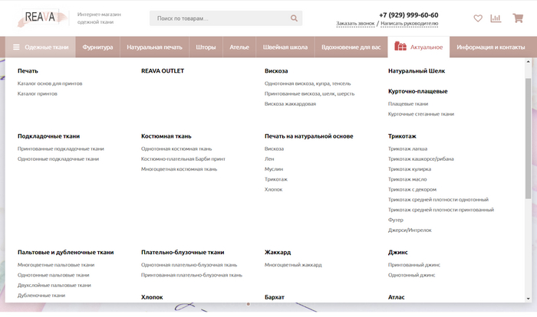537x317 pixels.
Task: Open the comparison chart icon
Action: (496, 18)
